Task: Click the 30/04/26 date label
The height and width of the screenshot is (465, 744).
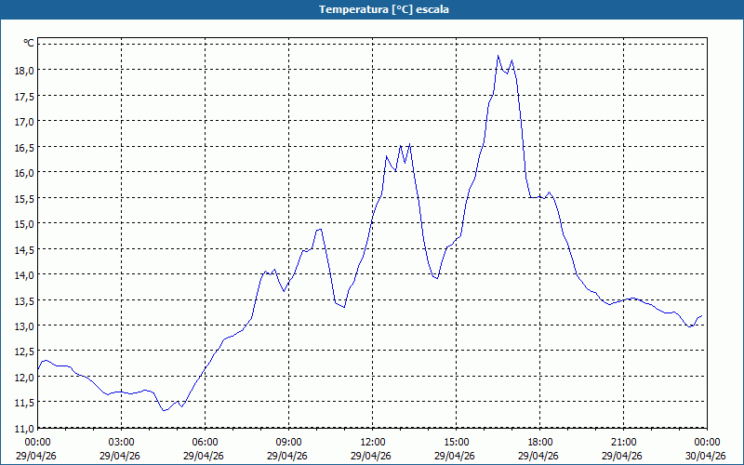Action: pos(707,456)
